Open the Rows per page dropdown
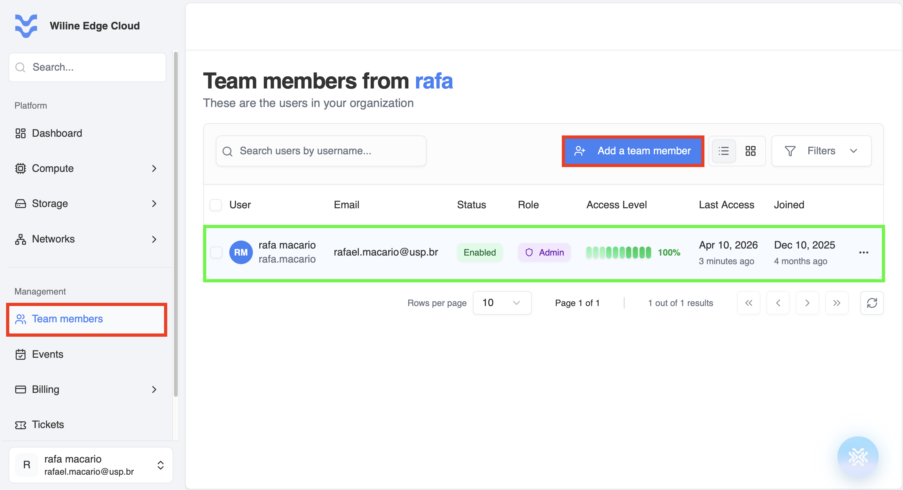The height and width of the screenshot is (490, 903). pos(502,303)
